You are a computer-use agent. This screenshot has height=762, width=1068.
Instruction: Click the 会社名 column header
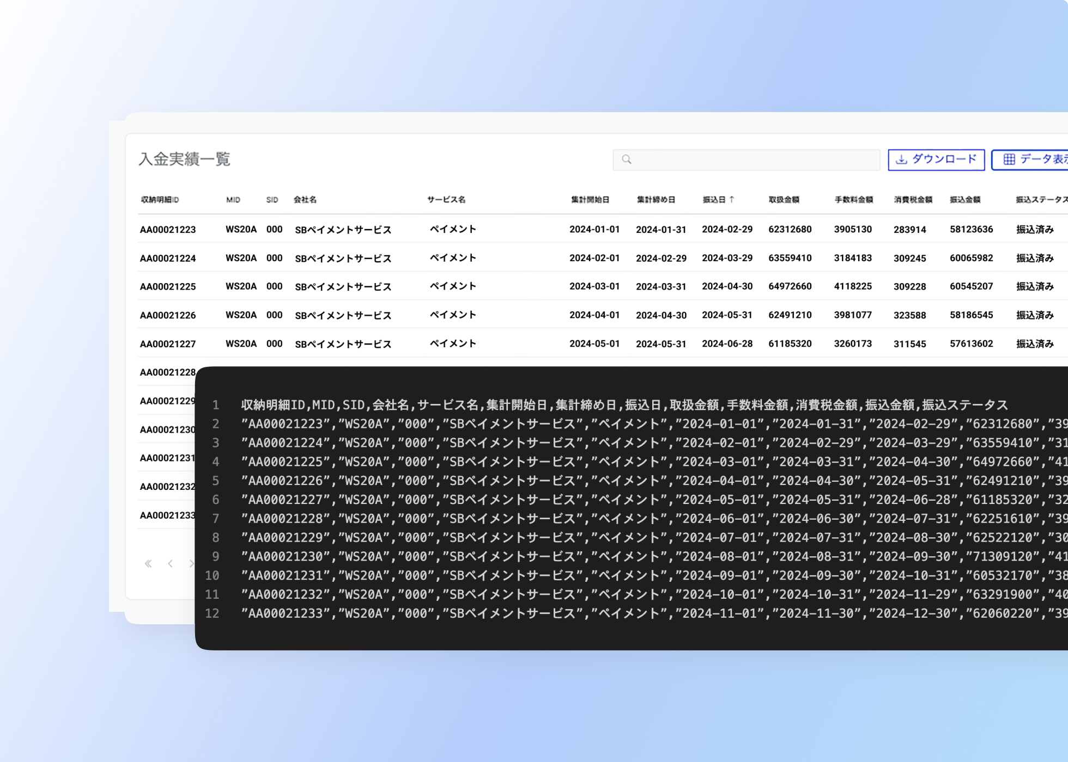(305, 200)
